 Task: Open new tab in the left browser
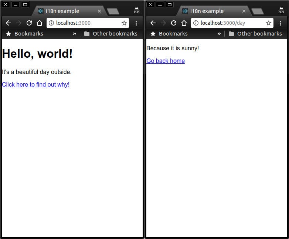[x=113, y=11]
